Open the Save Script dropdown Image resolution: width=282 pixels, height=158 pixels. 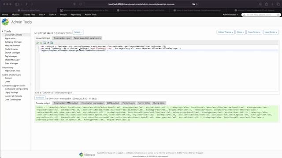pos(254,32)
